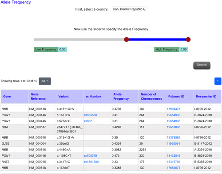Open rs854560 link
The width and height of the screenshot is (222, 174).
[x=91, y=115]
